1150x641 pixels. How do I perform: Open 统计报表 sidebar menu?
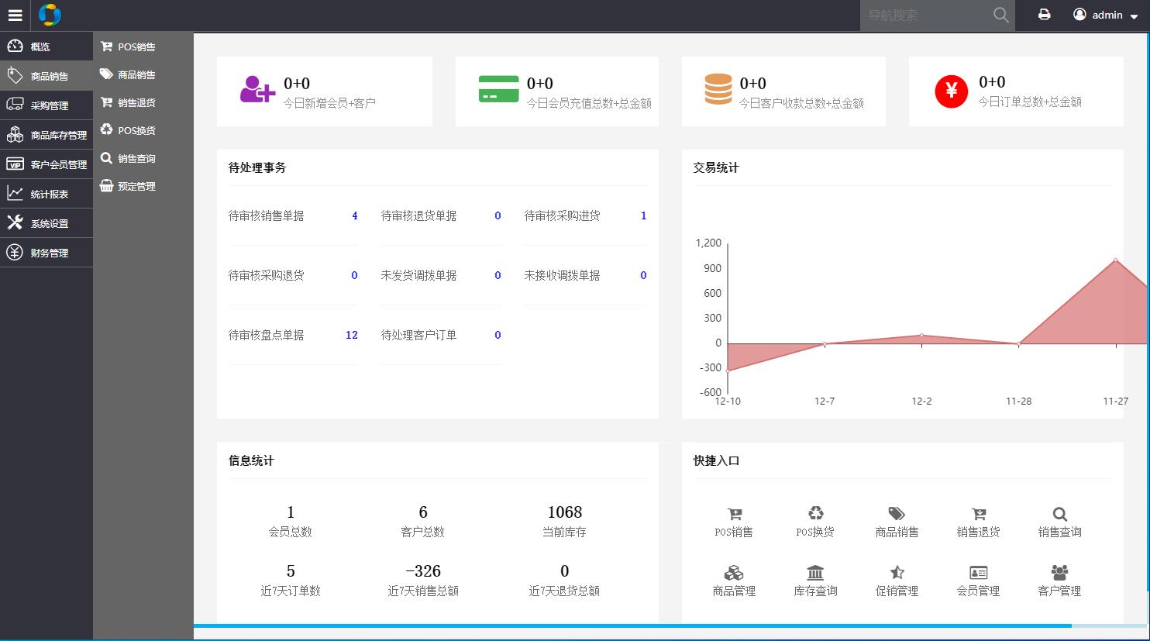tap(46, 194)
